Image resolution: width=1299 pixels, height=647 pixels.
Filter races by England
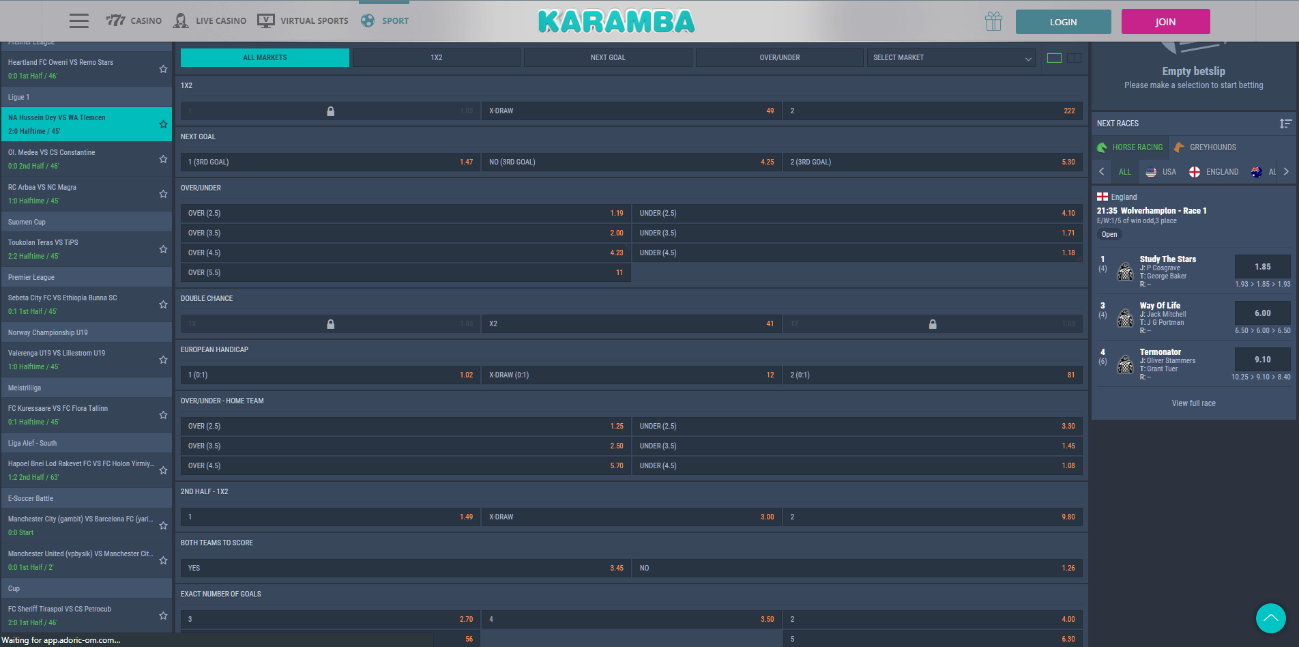[1214, 172]
